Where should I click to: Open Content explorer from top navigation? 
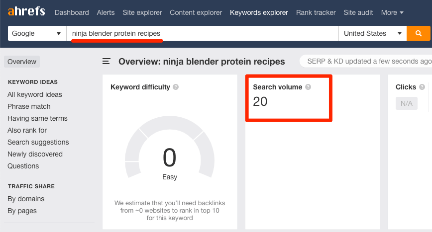tap(196, 12)
